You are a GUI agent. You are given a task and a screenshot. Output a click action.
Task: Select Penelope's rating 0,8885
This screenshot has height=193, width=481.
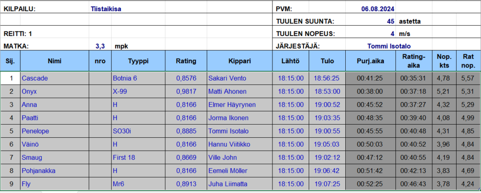click(x=186, y=131)
